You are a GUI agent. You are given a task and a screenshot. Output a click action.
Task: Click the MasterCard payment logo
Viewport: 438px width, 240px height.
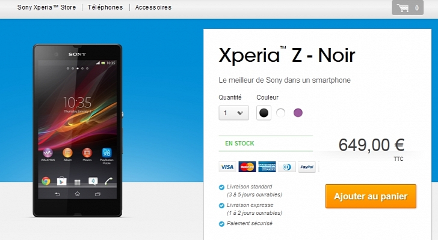pos(247,167)
